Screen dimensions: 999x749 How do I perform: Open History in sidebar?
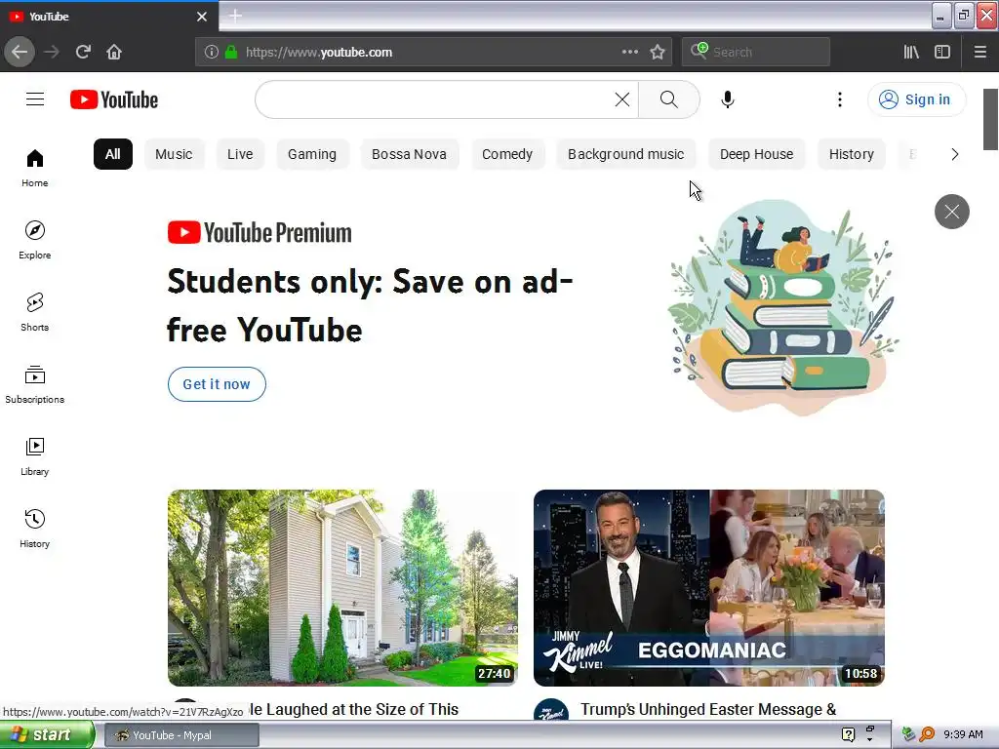click(x=35, y=529)
